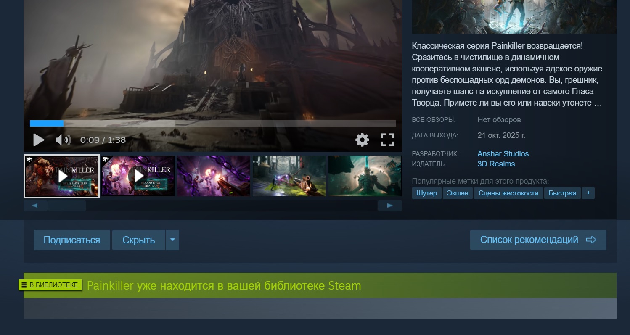Play the trailer video
This screenshot has height=335, width=630.
39,140
